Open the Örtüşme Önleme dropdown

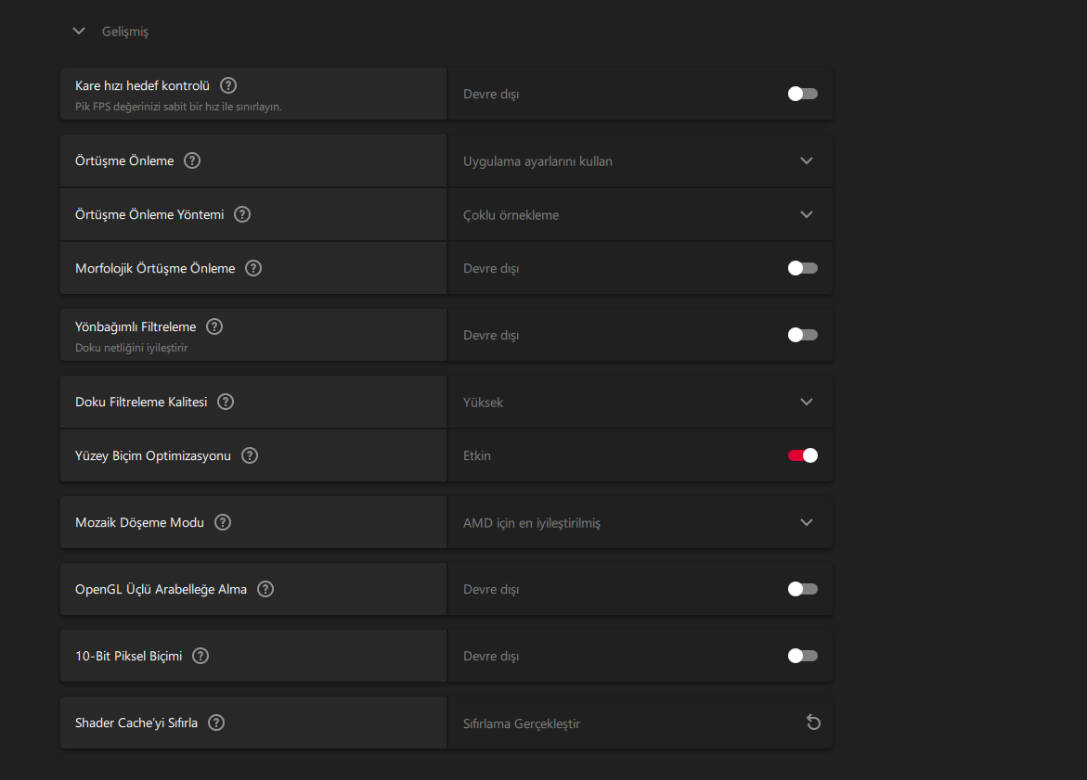point(806,160)
